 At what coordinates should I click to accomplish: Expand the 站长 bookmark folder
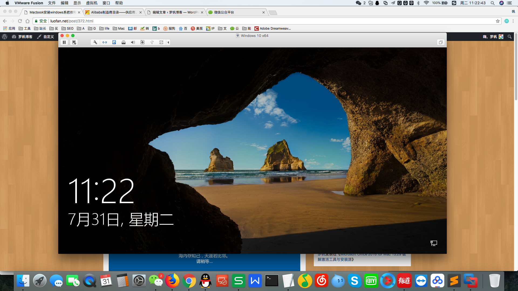40,29
